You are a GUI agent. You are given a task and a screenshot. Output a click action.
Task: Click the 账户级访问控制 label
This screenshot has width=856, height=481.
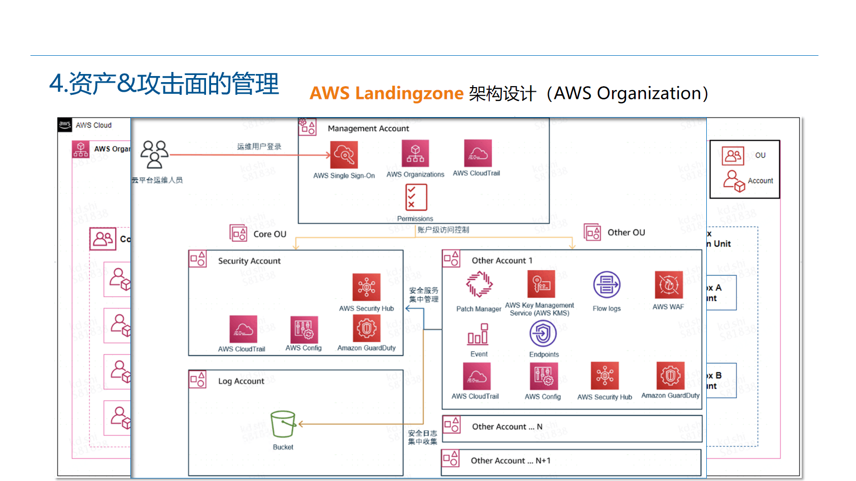point(443,230)
